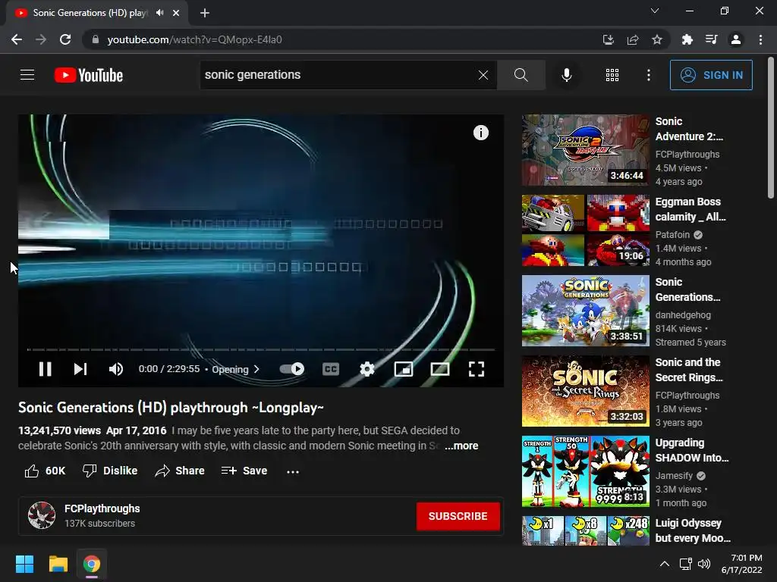Open Eggman Boss calamity video thumbnail
This screenshot has width=777, height=582.
click(x=585, y=230)
